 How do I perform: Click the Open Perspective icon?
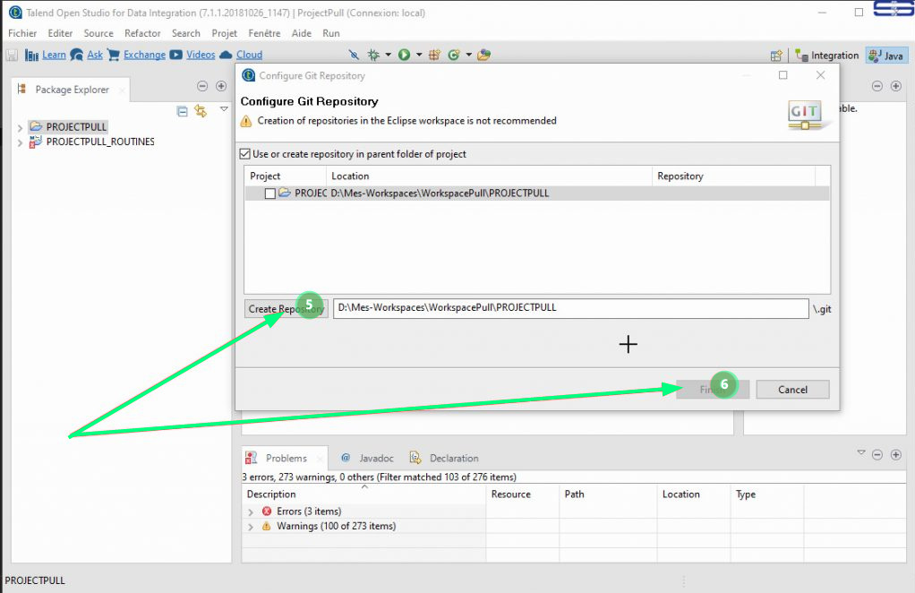tap(776, 56)
